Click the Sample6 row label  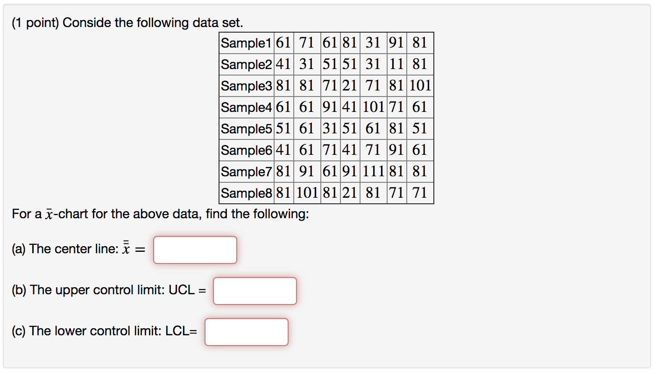coord(246,150)
